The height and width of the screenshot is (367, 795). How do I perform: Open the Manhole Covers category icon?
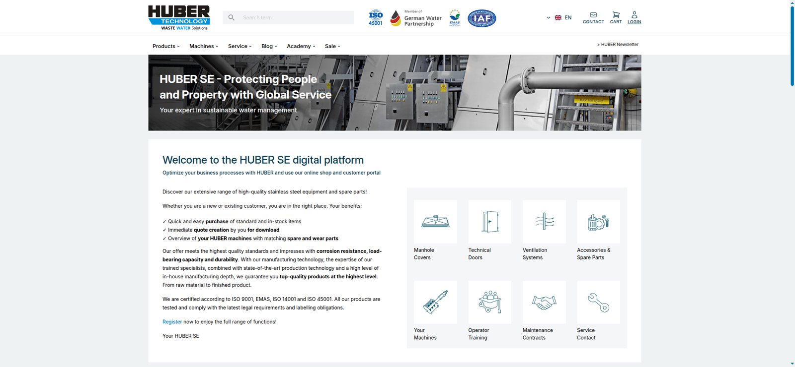[435, 222]
